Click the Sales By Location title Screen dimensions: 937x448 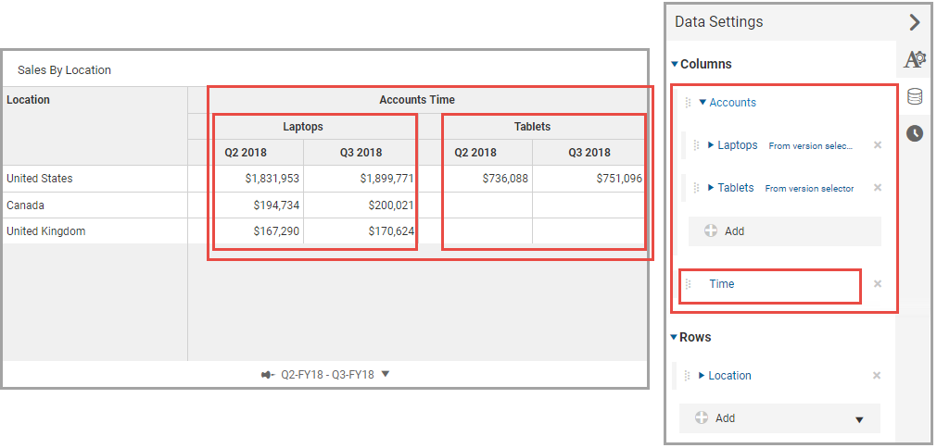pos(65,69)
